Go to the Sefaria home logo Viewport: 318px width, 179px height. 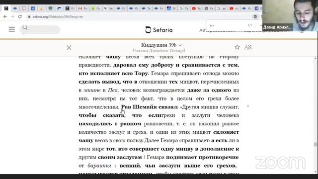pos(159,30)
